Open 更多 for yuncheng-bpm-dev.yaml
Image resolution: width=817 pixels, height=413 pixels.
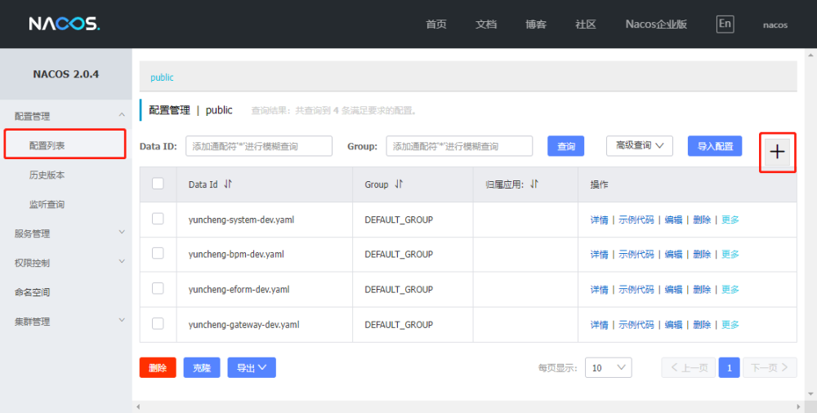click(730, 254)
